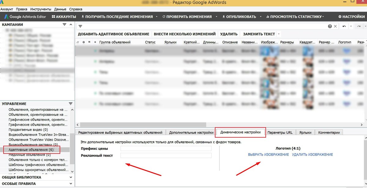This screenshot has height=188, width=367.
Task: Expand the Получить последние изменения dropdown arrow
Action: tap(157, 17)
